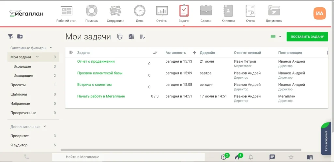Viewport: 334px width, 162px height.
Task: Open the Помощь lifebuoy icon
Action: coord(92,11)
